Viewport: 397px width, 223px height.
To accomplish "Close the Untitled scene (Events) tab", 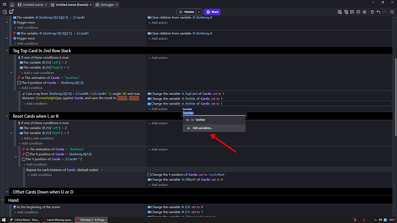I will point(91,5).
